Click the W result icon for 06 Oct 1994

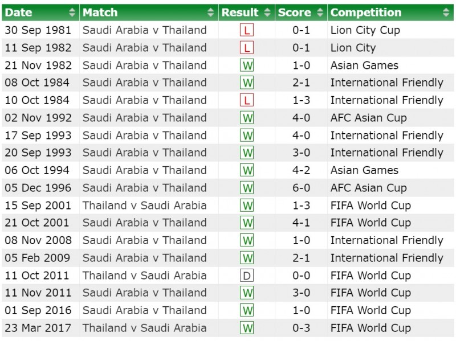(x=247, y=170)
